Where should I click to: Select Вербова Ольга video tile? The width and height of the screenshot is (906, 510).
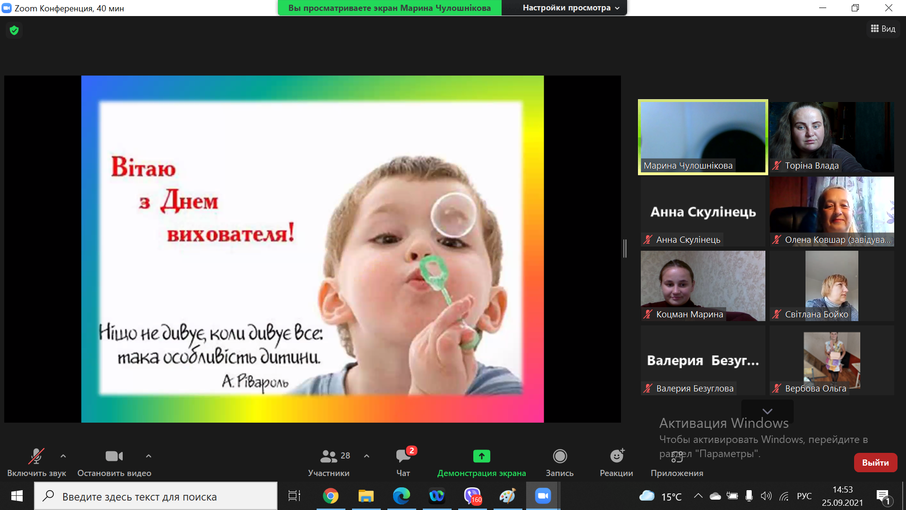point(831,360)
